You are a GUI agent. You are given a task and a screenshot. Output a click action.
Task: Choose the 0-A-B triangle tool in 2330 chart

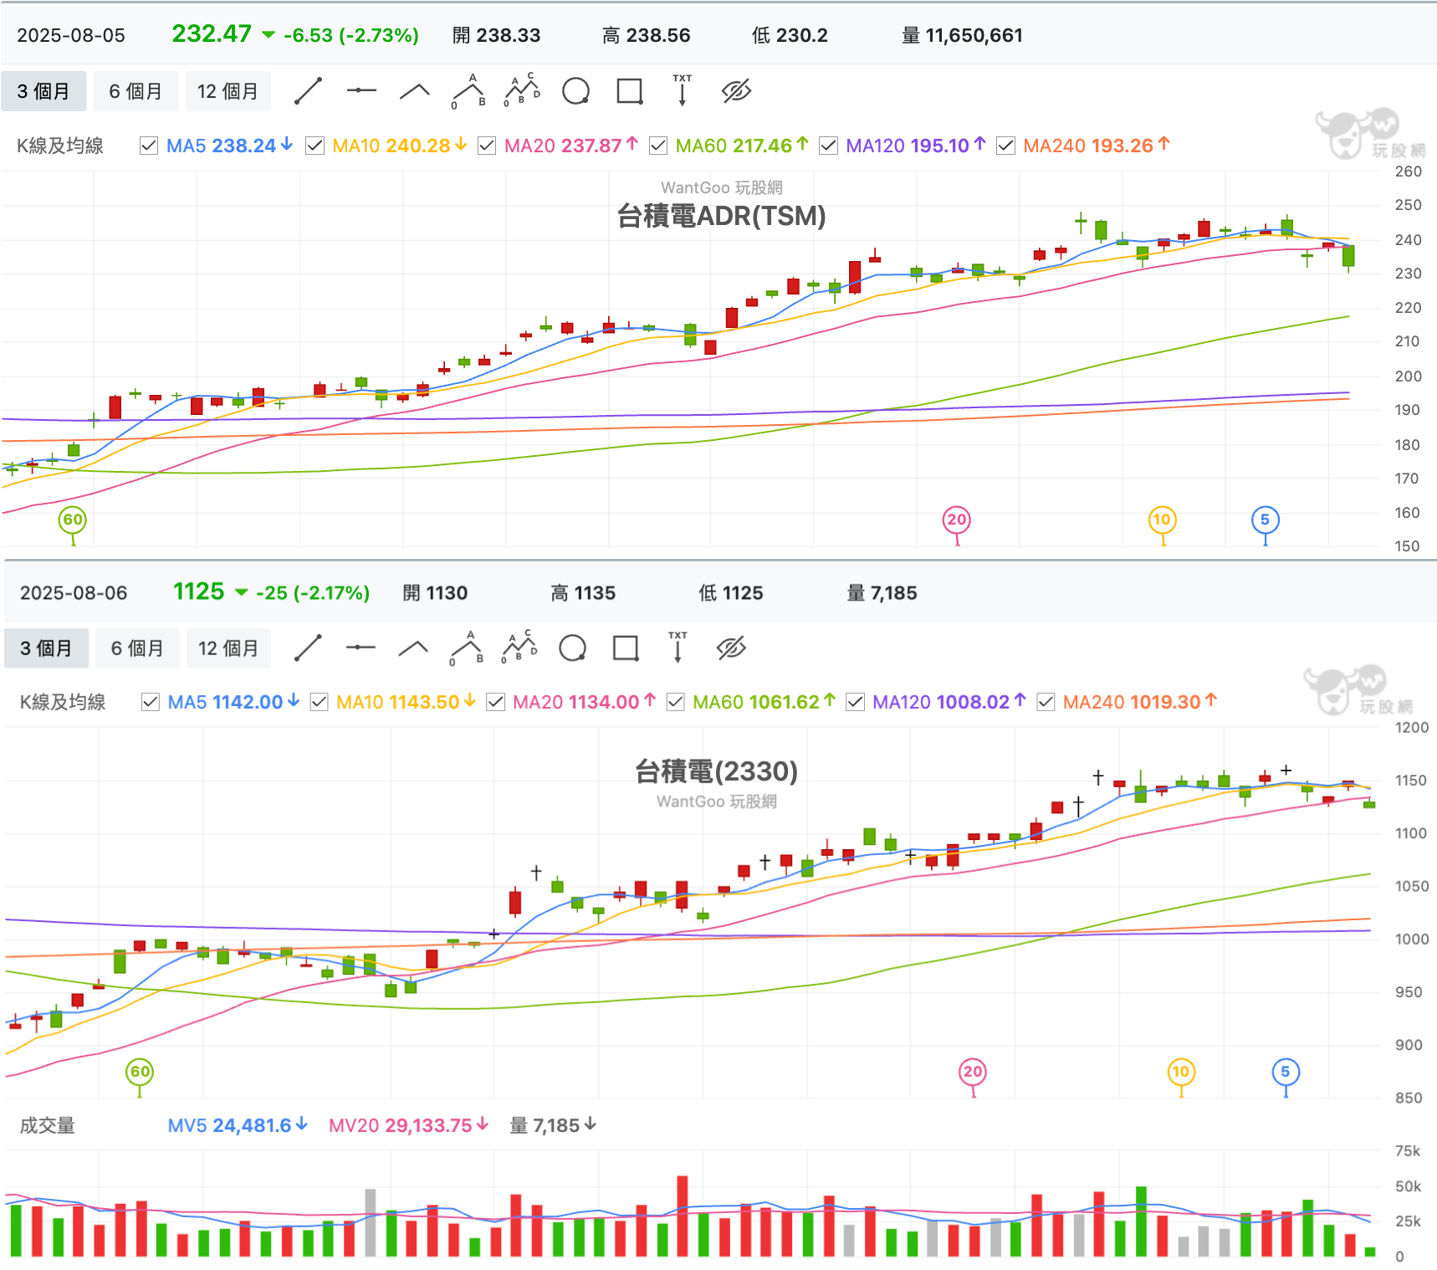(x=467, y=648)
